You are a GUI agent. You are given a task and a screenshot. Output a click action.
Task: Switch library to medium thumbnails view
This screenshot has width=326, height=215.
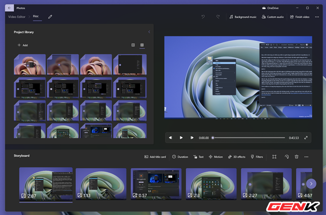(x=133, y=45)
